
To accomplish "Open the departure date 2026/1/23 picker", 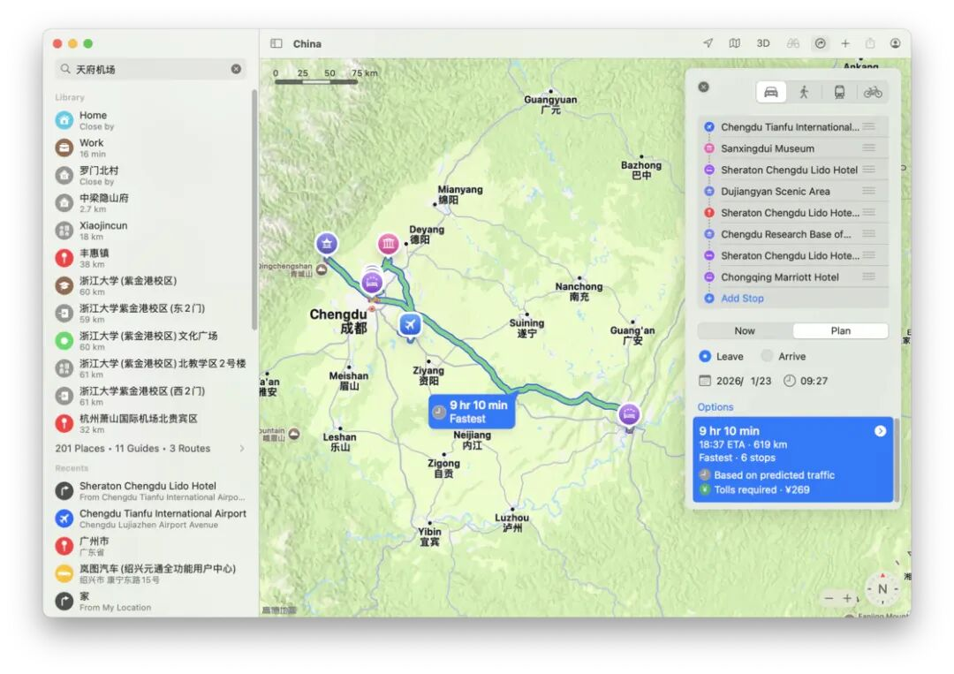I will pyautogui.click(x=735, y=381).
